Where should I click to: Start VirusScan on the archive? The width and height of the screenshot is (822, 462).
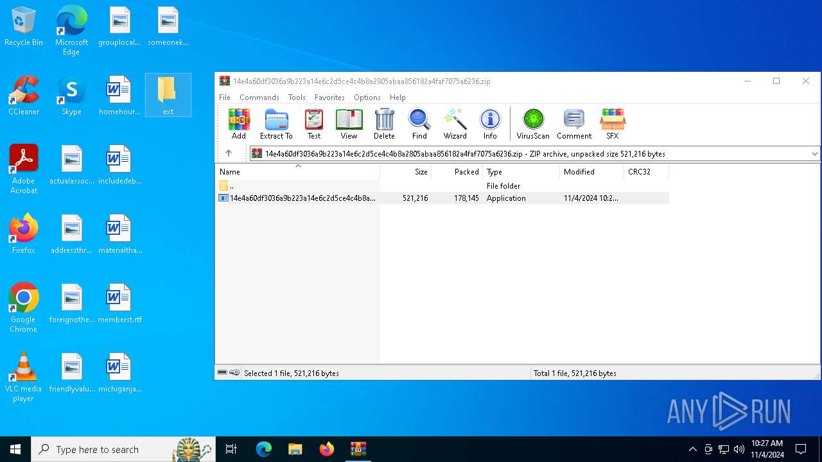(533, 124)
